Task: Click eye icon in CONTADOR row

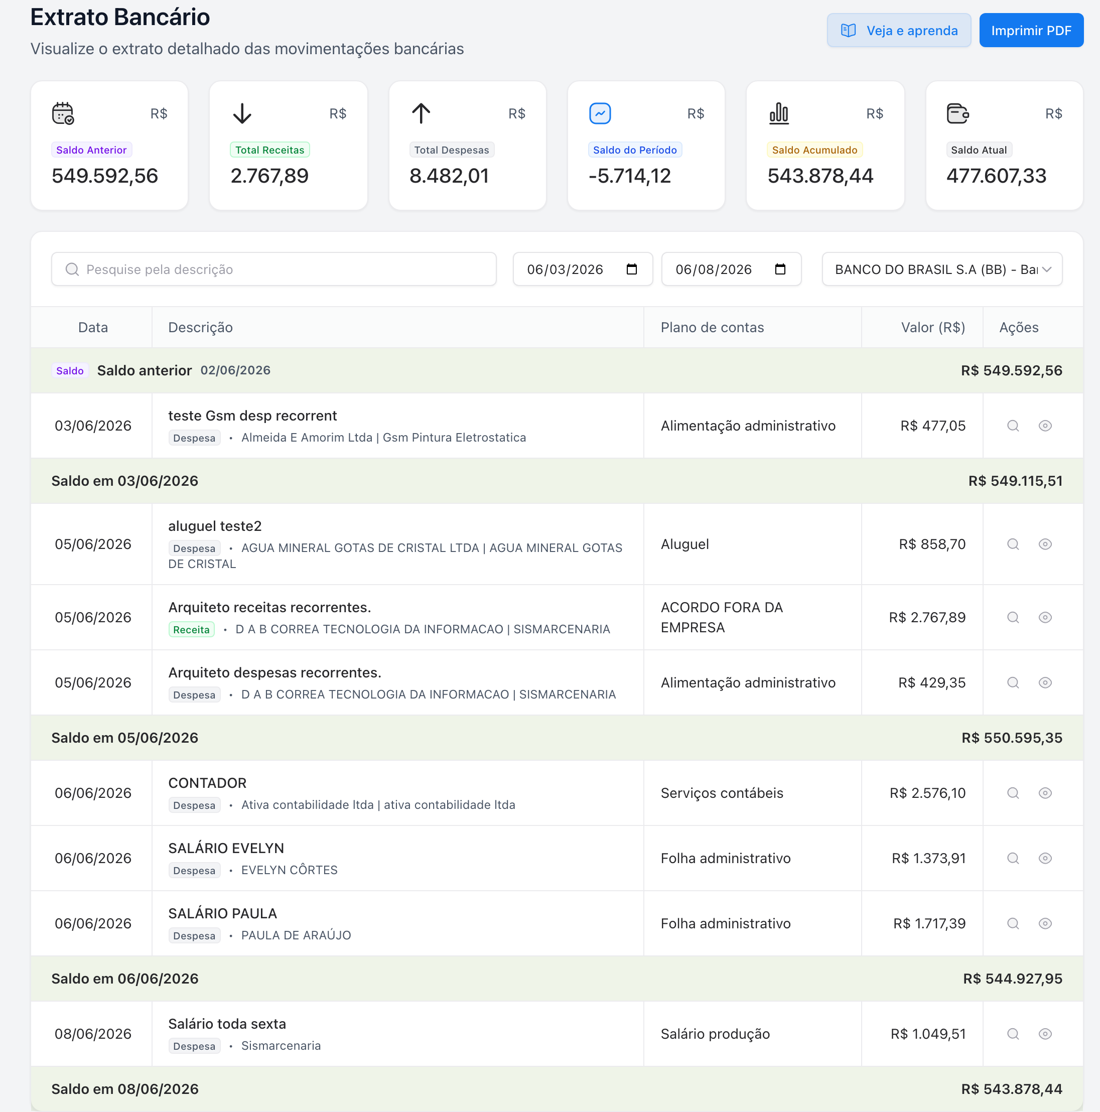Action: 1045,793
